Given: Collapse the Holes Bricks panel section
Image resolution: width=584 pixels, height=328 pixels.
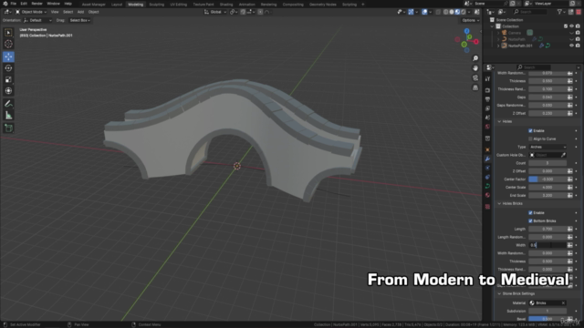Looking at the screenshot, I should [x=500, y=203].
